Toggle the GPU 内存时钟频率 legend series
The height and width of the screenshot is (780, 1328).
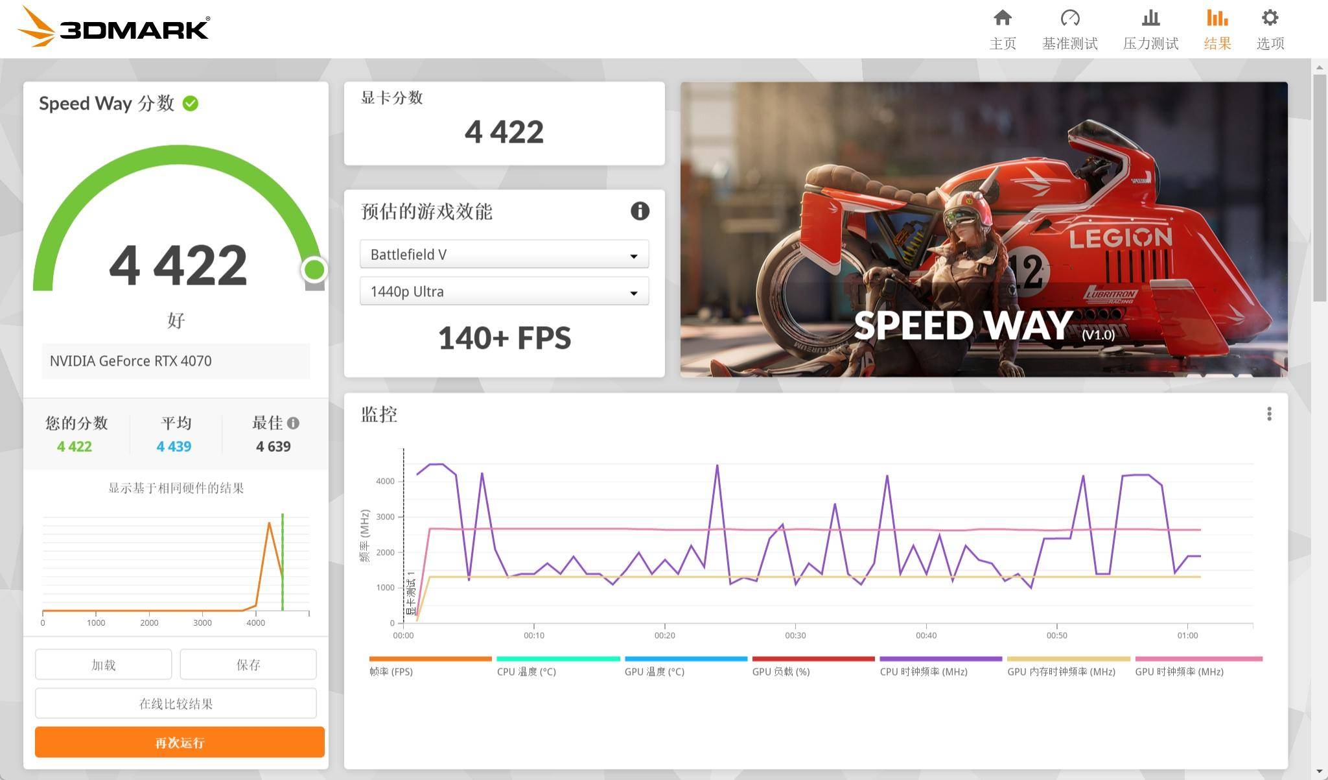click(1068, 667)
